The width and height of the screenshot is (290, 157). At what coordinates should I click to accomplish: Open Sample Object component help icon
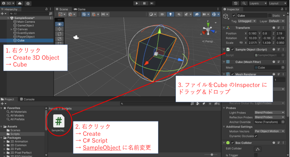[274, 50]
